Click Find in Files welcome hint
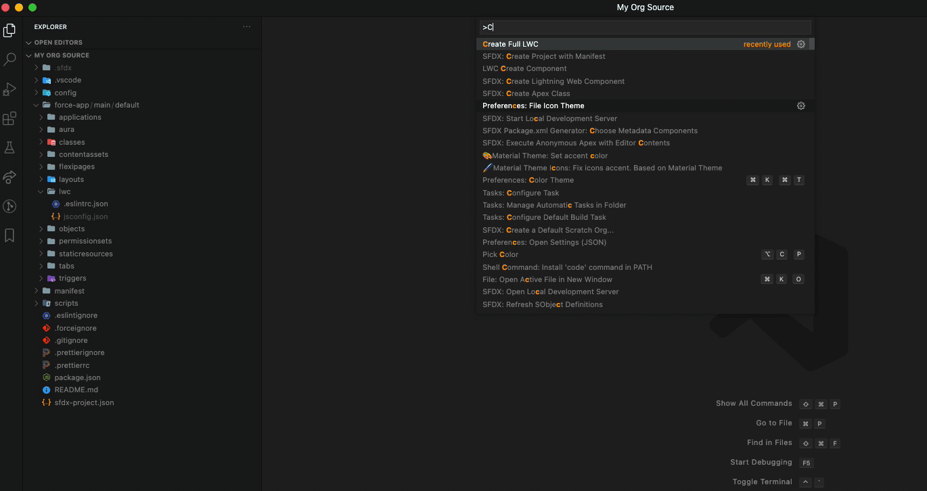 pyautogui.click(x=769, y=442)
